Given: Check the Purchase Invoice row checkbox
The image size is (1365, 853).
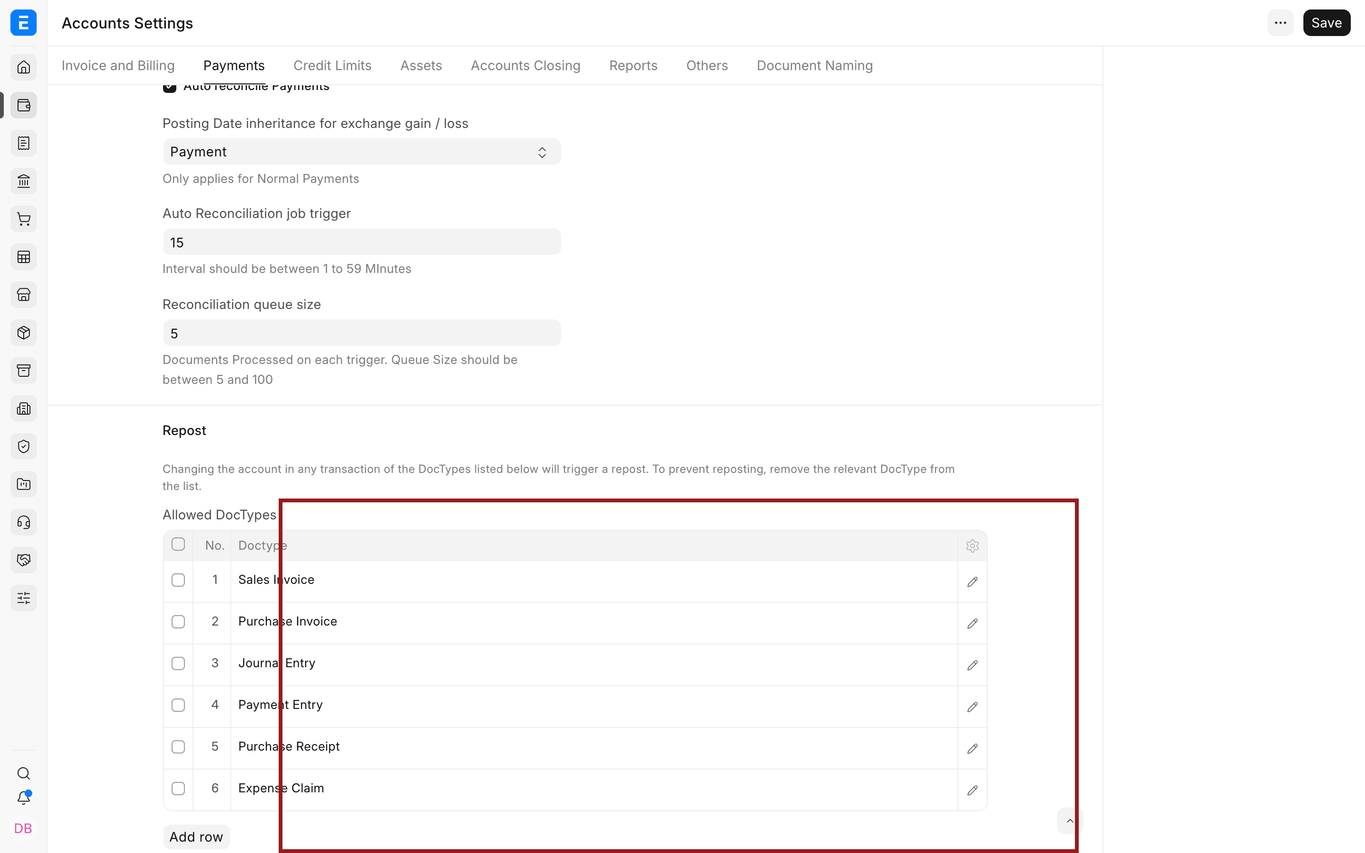Looking at the screenshot, I should coord(178,622).
